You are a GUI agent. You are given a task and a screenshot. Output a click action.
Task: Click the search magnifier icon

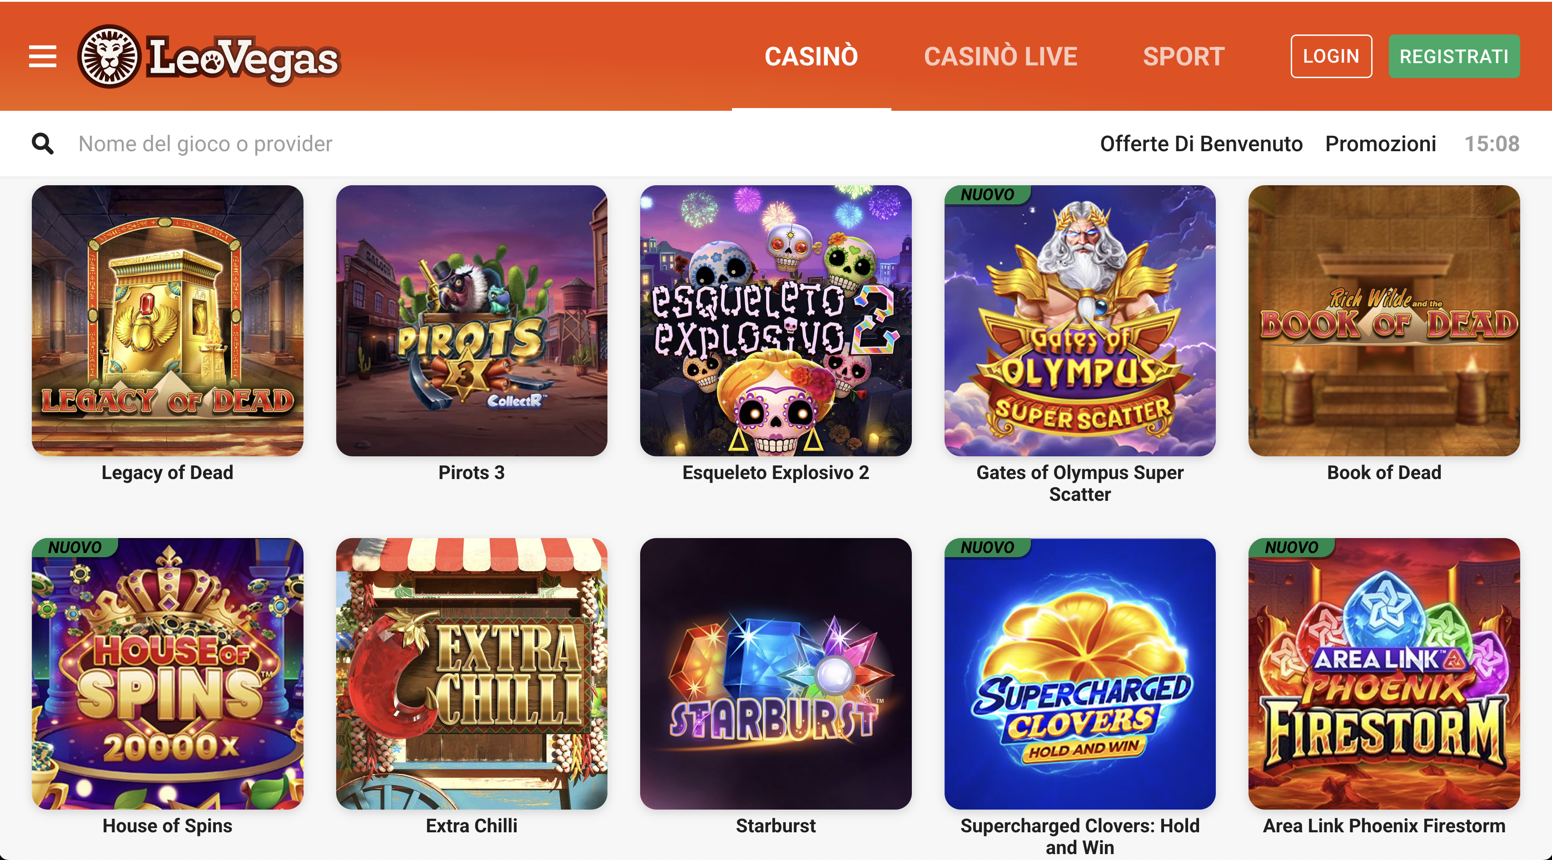pos(42,143)
